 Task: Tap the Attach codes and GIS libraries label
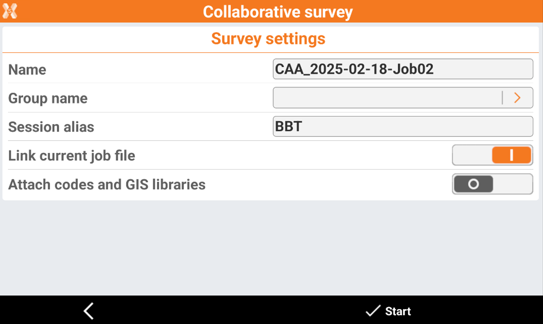(107, 185)
